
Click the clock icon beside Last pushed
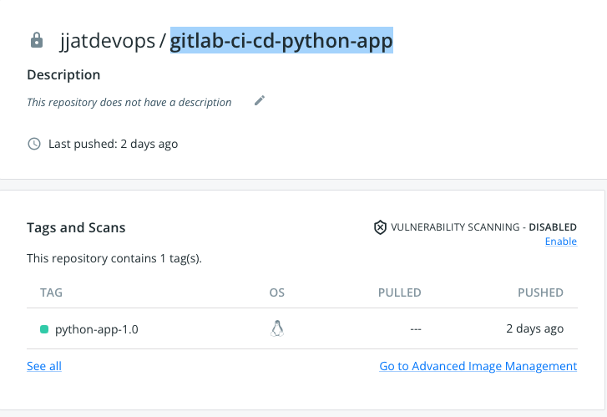[x=34, y=144]
